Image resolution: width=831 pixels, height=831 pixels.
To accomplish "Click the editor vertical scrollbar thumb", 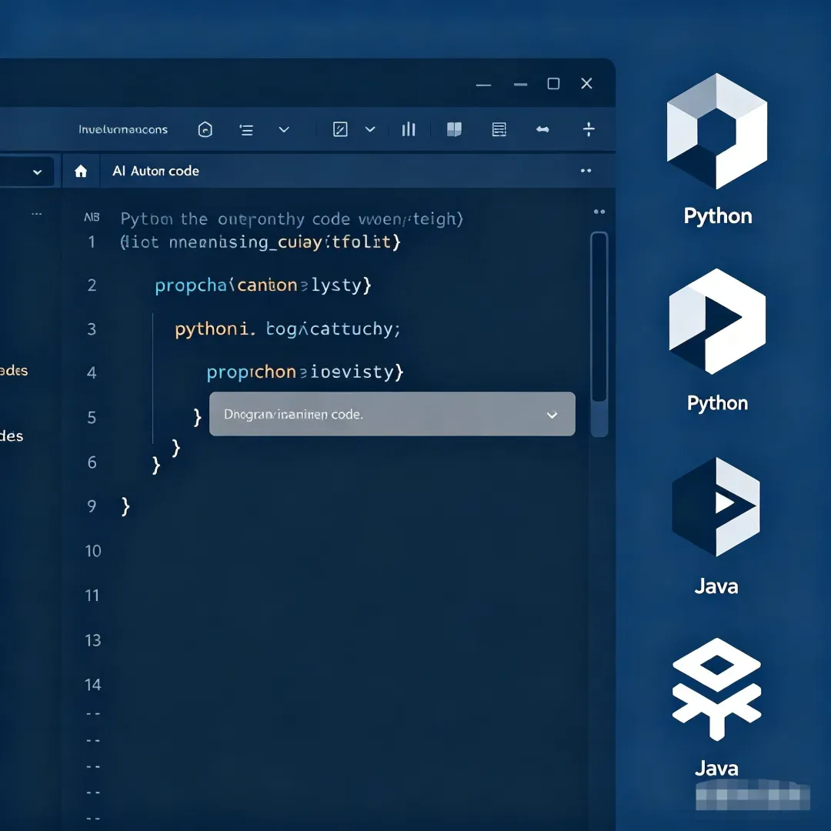I will 599,317.
